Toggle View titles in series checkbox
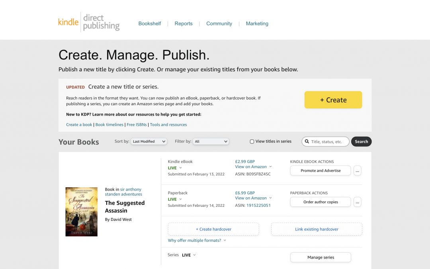Image resolution: width=430 pixels, height=269 pixels. click(x=252, y=141)
